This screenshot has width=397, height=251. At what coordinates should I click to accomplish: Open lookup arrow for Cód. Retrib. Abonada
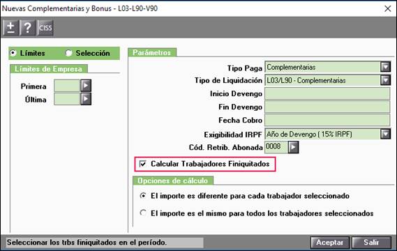pos(293,147)
